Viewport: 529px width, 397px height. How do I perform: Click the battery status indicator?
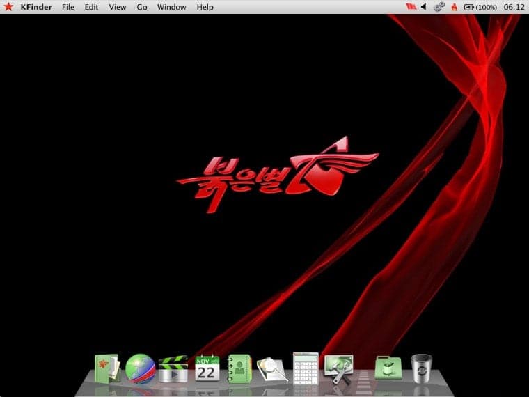point(480,7)
